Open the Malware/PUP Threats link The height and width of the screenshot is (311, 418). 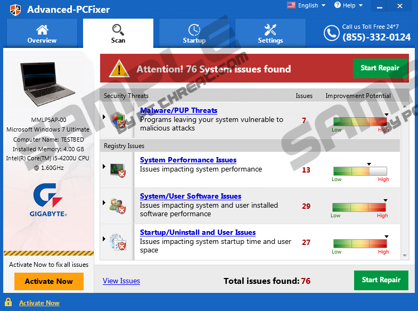[x=178, y=110]
